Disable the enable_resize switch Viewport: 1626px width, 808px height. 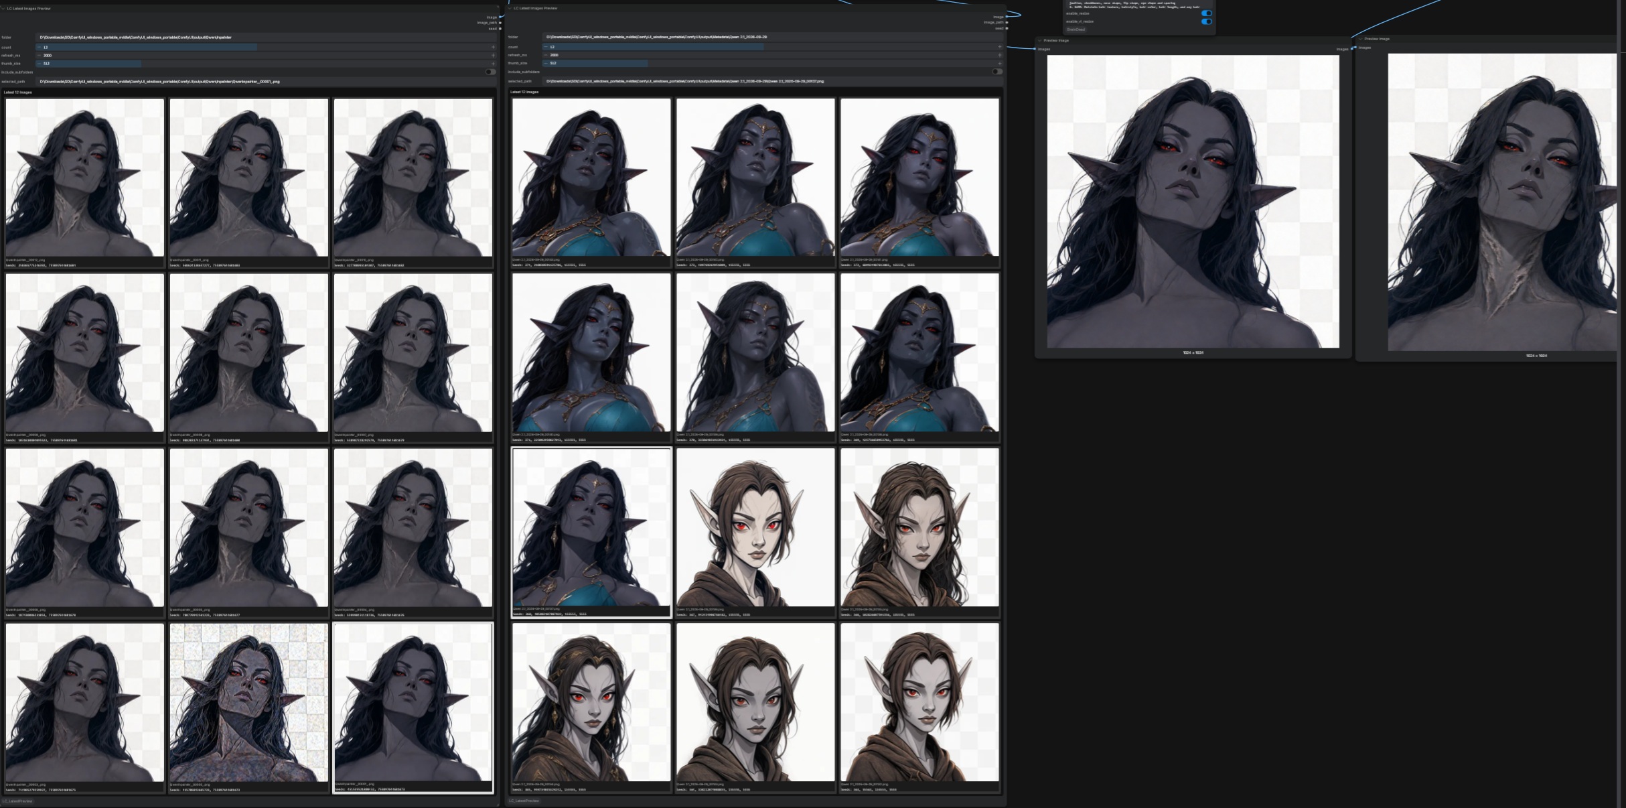[x=1206, y=13]
